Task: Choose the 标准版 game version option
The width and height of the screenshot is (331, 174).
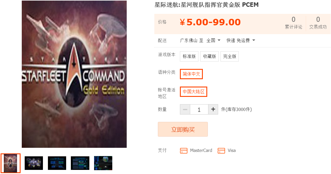Action: (x=189, y=56)
